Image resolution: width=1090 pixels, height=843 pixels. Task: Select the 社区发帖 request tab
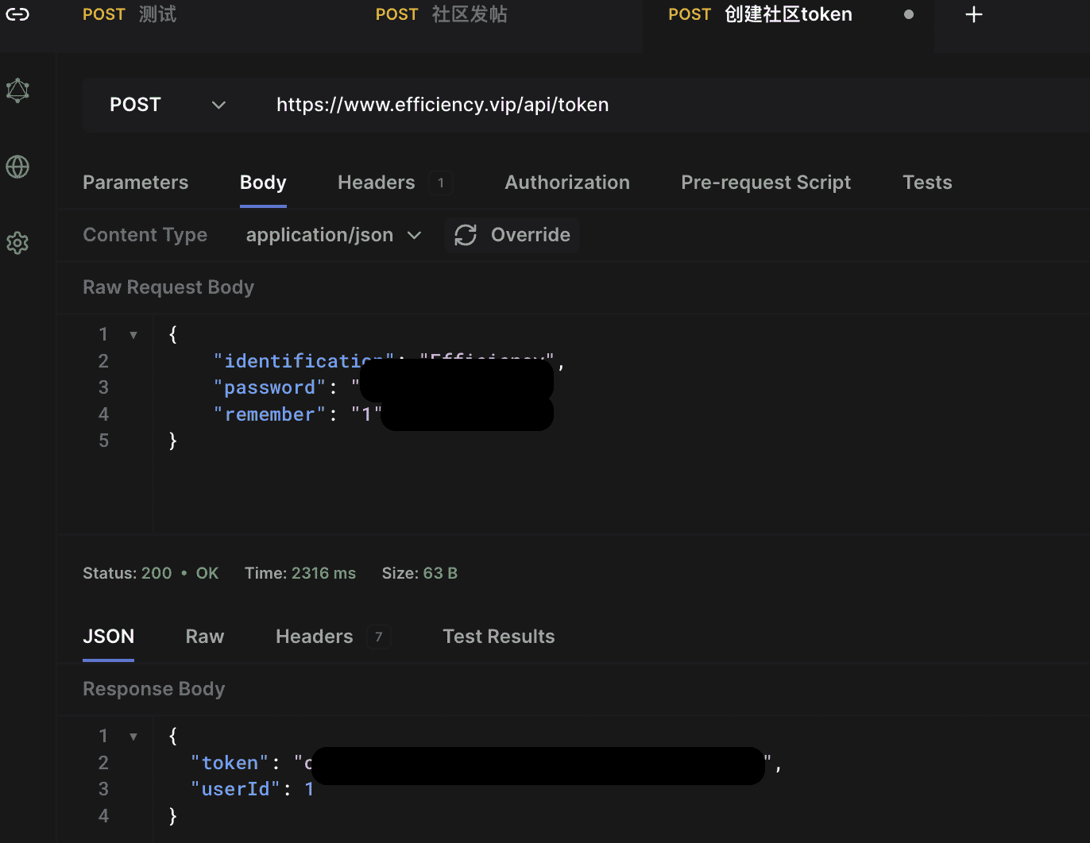coord(441,14)
